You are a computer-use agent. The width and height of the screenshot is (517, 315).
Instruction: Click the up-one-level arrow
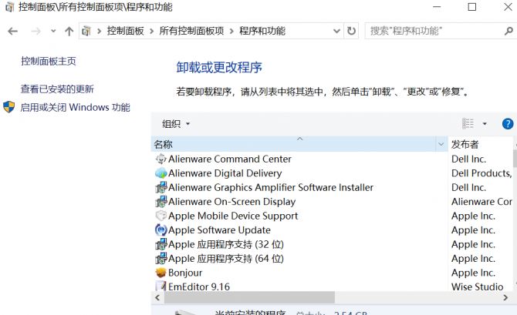(69, 32)
